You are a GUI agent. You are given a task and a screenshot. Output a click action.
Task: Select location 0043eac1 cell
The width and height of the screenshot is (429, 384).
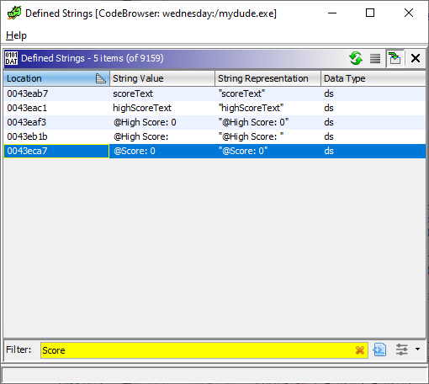pos(56,108)
